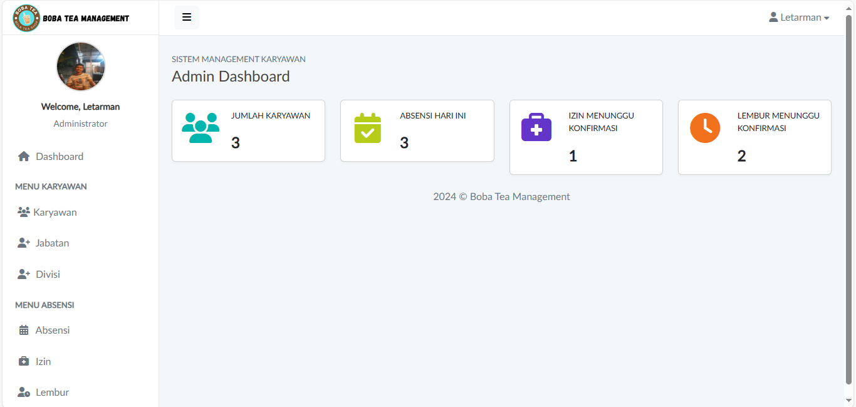Open the Divisi menu item
Screen dimensions: 856x407
click(x=48, y=274)
